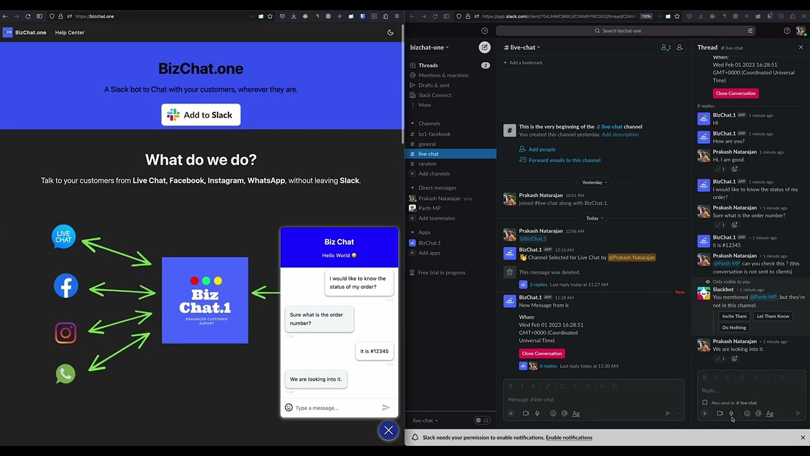
Task: Open Slack history clock icon
Action: click(x=485, y=30)
